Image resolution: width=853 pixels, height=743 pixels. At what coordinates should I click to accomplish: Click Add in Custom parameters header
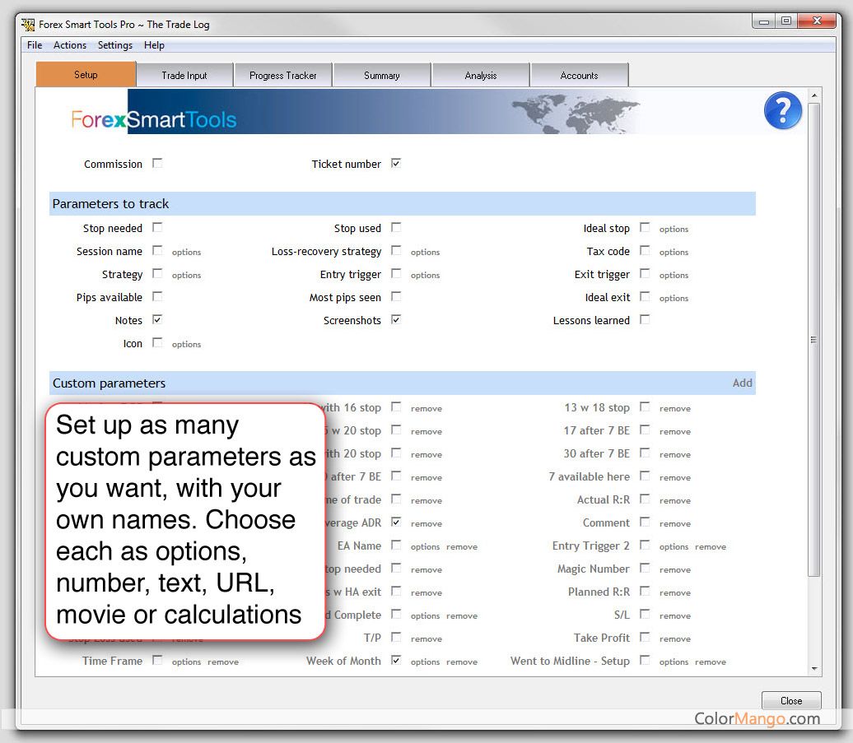coord(742,383)
